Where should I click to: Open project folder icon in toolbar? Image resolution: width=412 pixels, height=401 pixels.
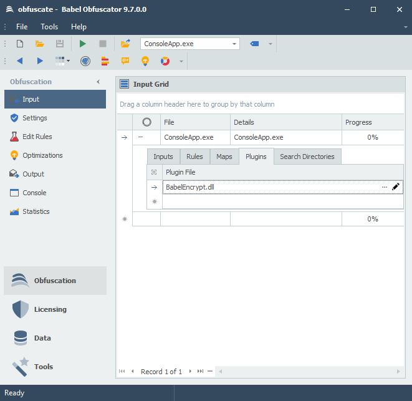click(x=40, y=44)
